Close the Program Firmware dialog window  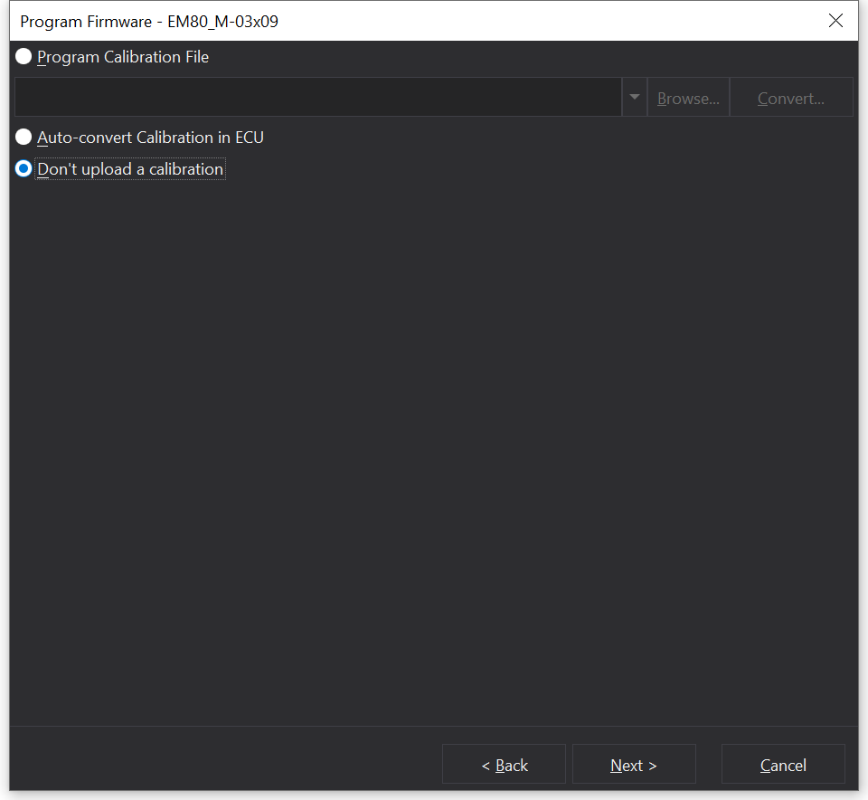click(x=835, y=21)
